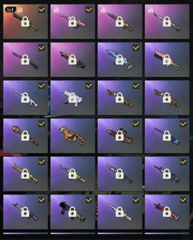The height and width of the screenshot is (240, 193).
Task: Click the lock on the pink pistol-grip SMG skin
Action: (x=72, y=98)
